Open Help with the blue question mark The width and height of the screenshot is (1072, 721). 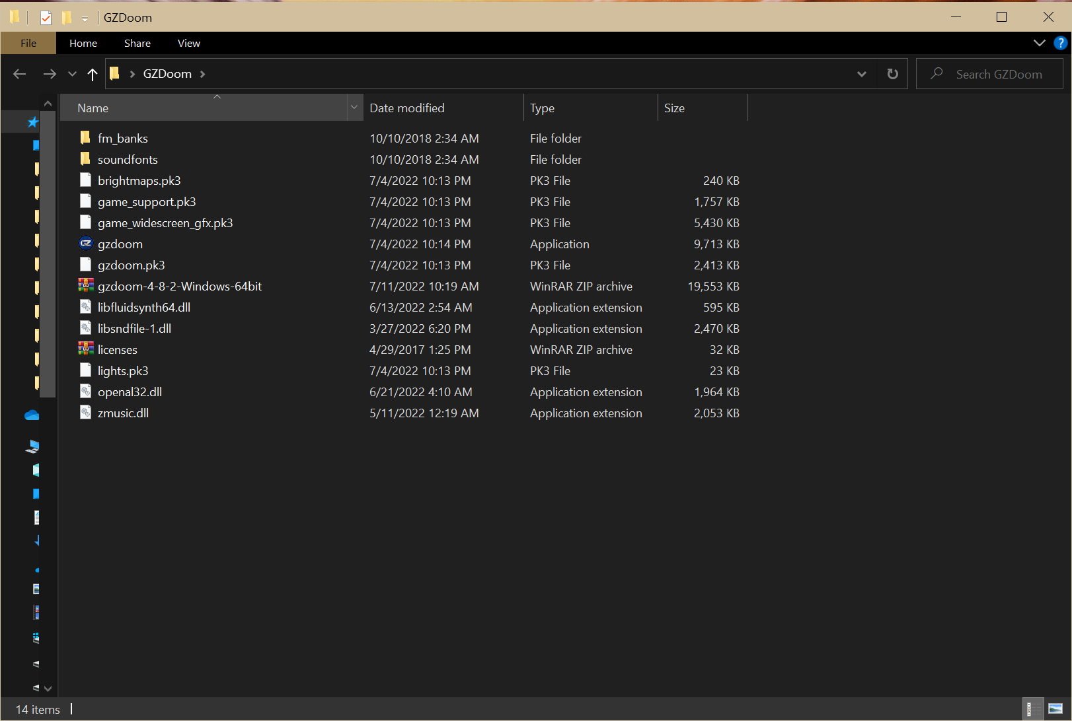[1061, 43]
